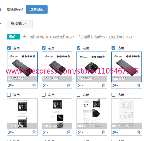Check 选用 for the 800 X 1658 image
Screen dimensions: 144x141
(x=44, y=95)
